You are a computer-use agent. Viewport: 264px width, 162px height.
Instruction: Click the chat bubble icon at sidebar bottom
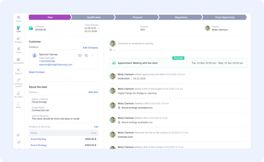(x=18, y=135)
